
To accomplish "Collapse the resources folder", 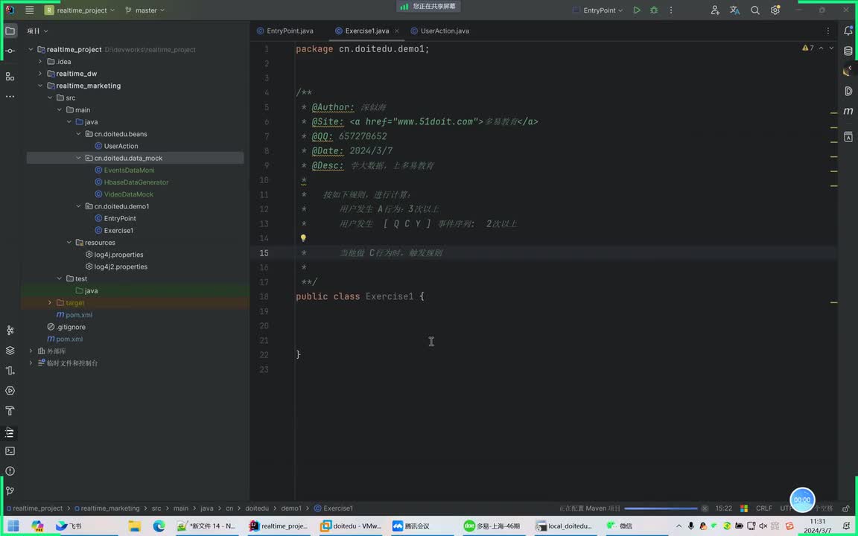I will click(69, 242).
